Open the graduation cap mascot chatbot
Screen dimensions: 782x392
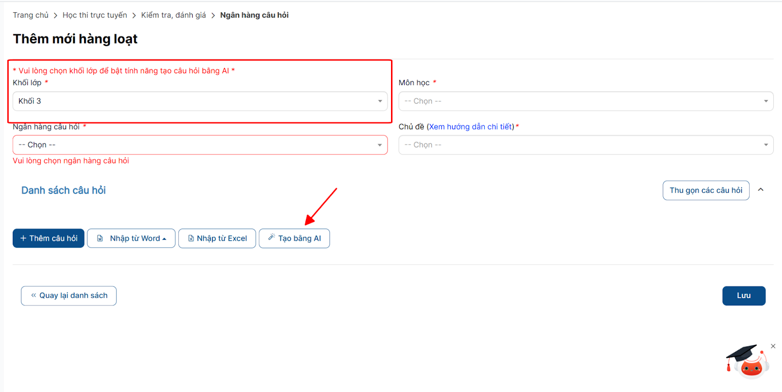tap(747, 362)
